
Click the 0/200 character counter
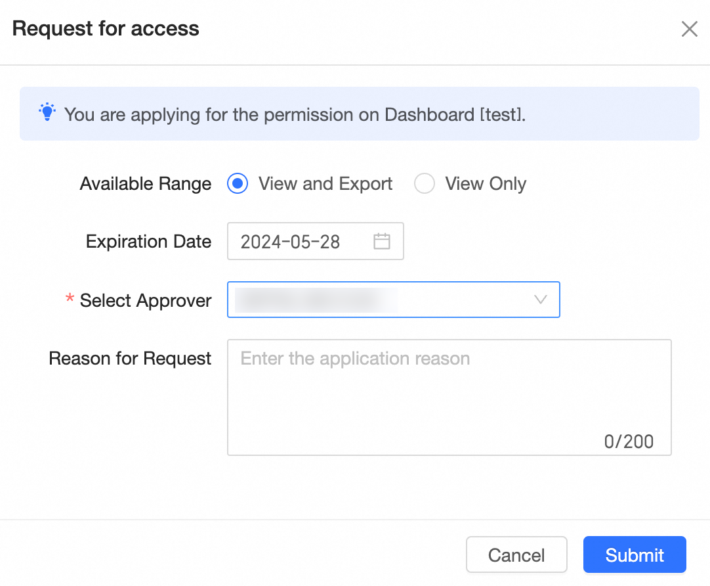[x=629, y=441]
